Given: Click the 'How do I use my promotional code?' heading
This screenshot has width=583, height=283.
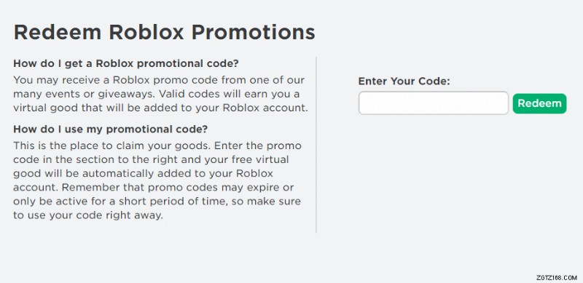Looking at the screenshot, I should 111,129.
